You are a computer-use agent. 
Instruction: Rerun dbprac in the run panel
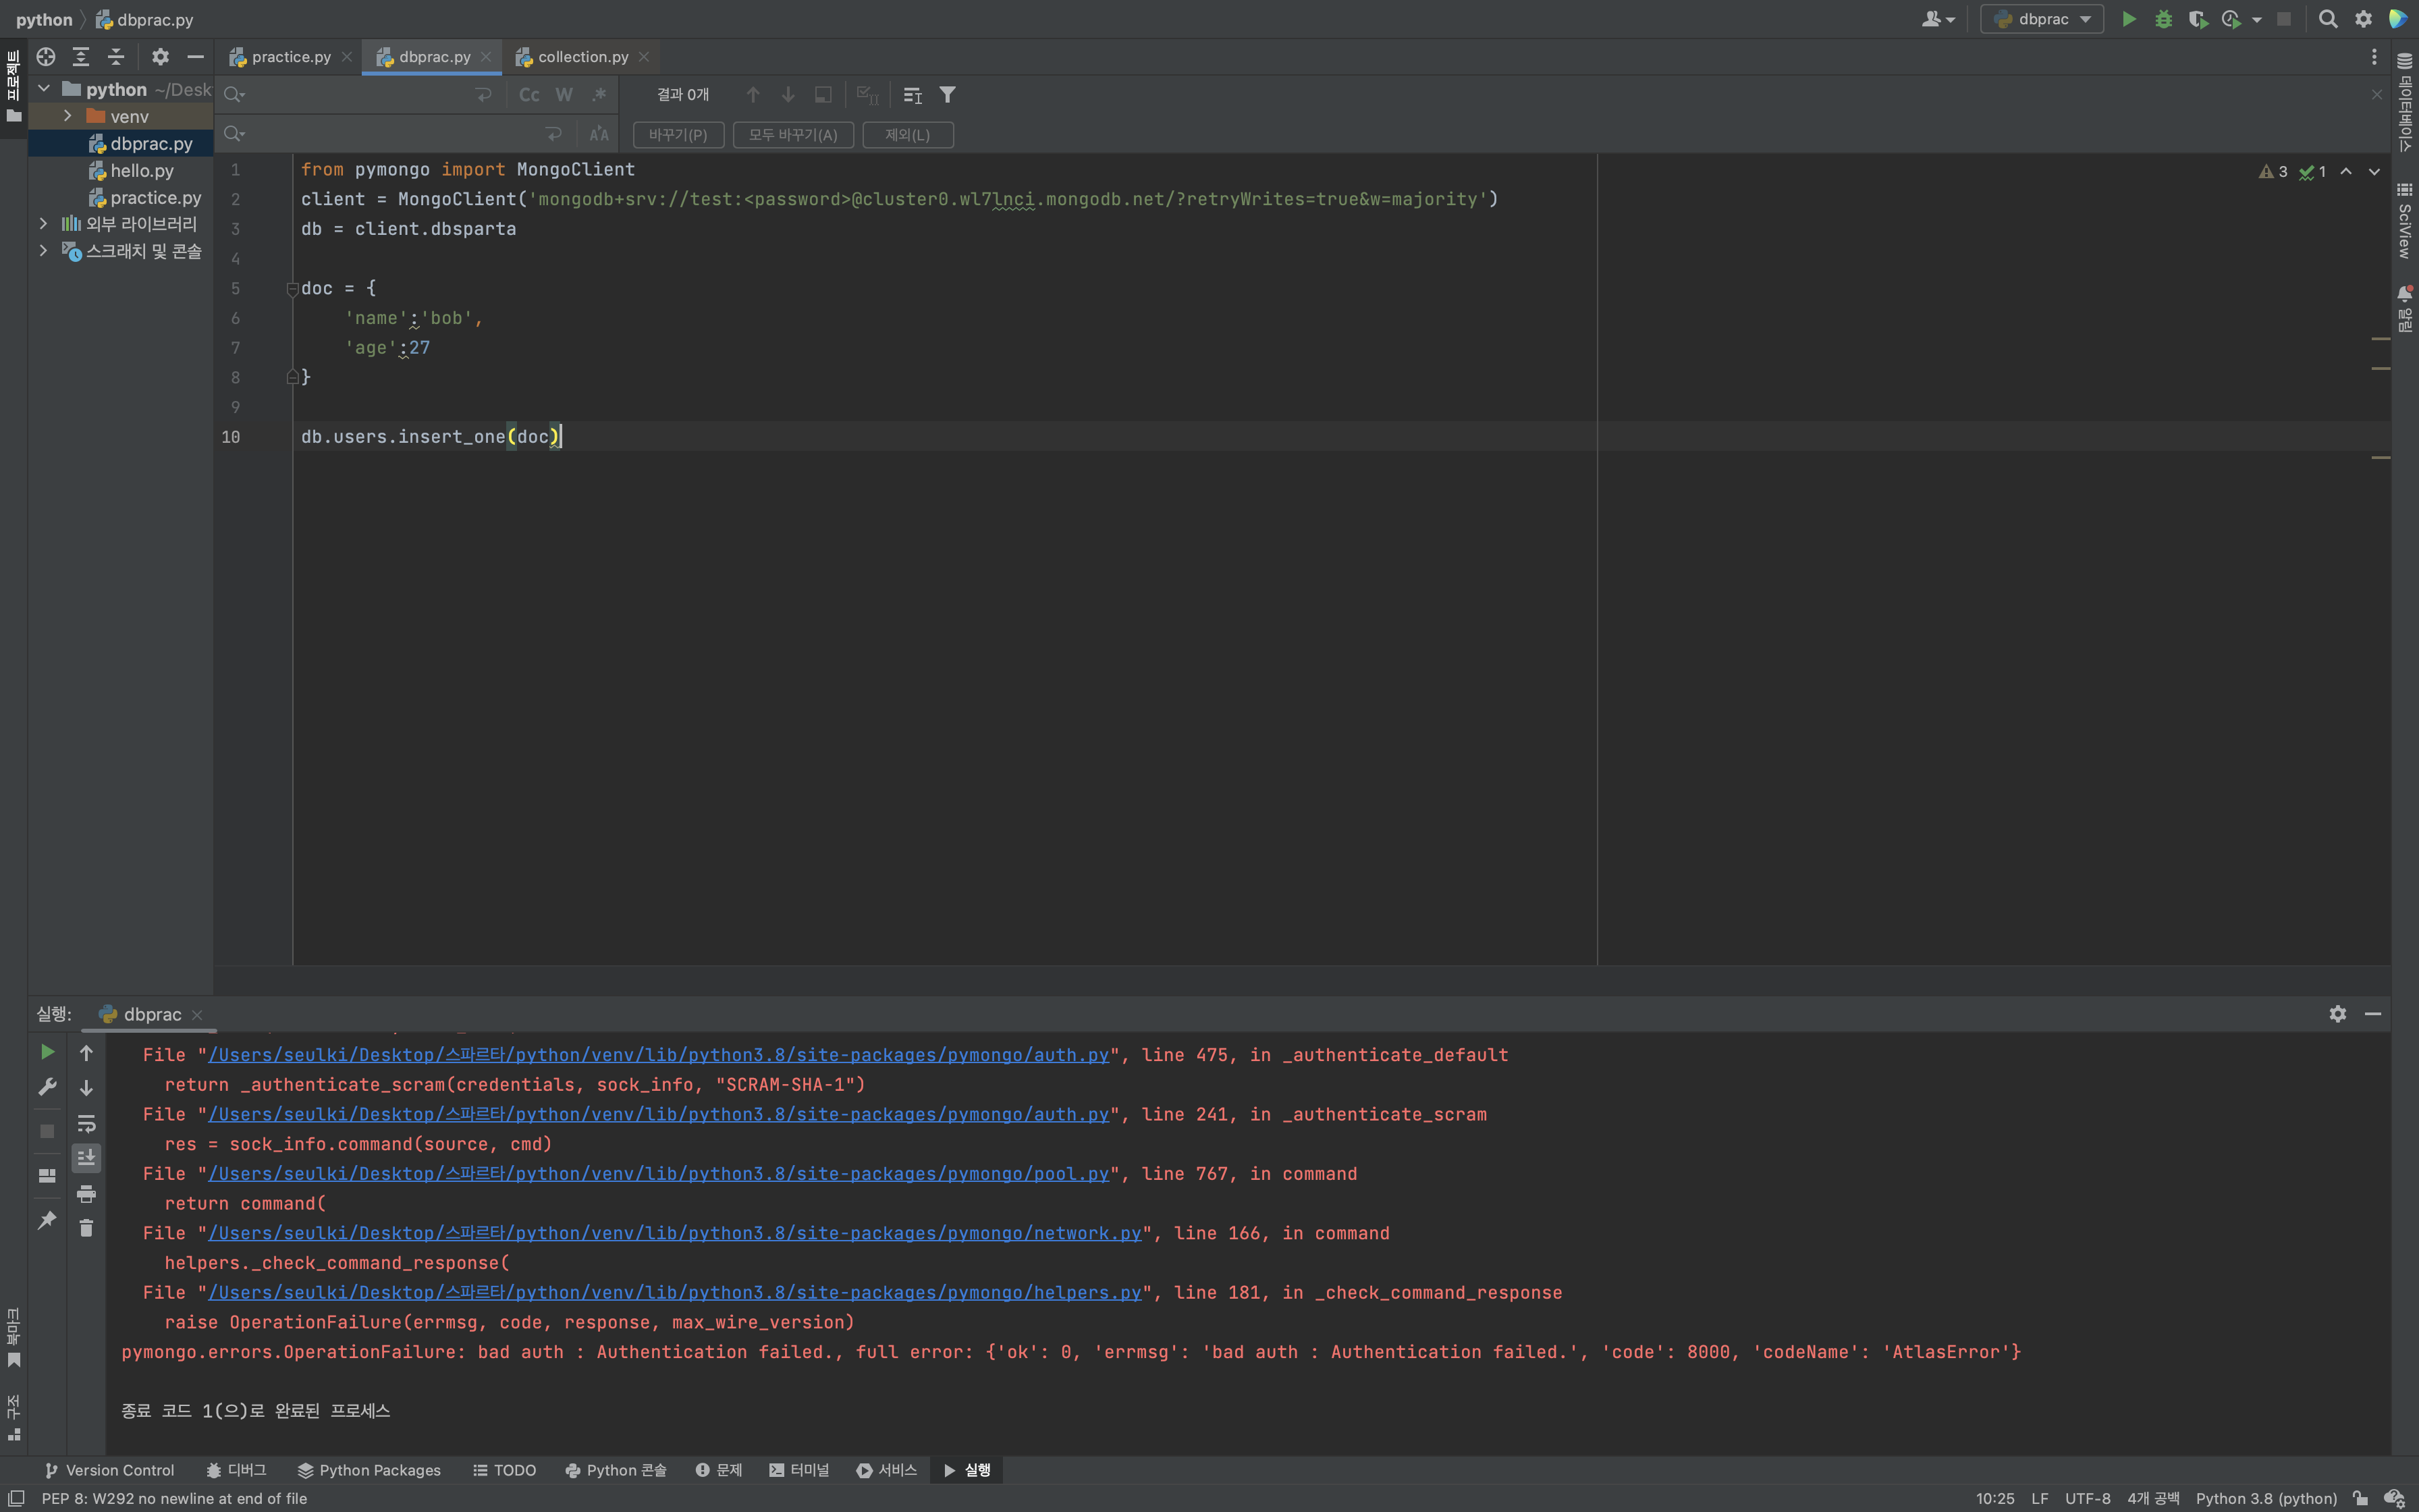coord(47,1052)
